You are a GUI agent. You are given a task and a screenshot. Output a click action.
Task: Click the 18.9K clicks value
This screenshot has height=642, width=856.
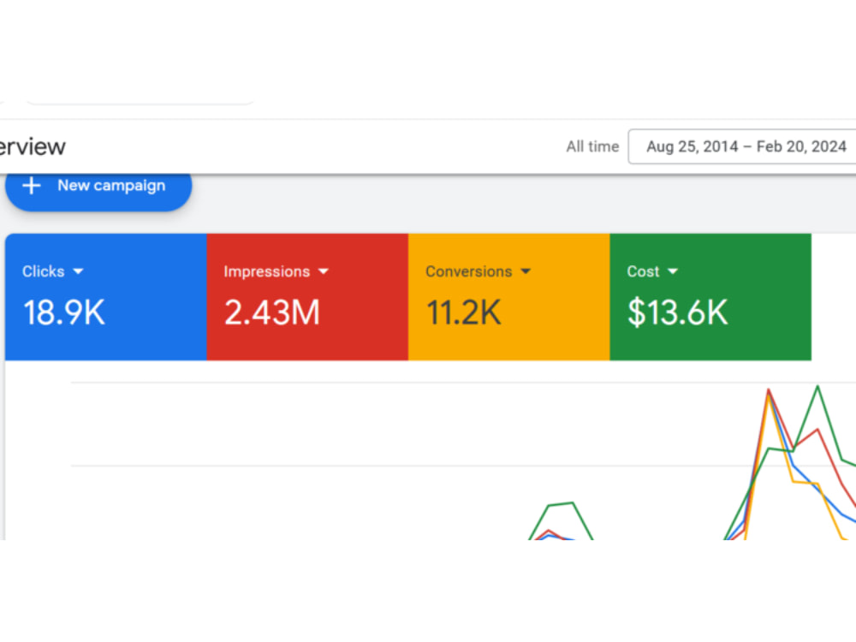64,312
